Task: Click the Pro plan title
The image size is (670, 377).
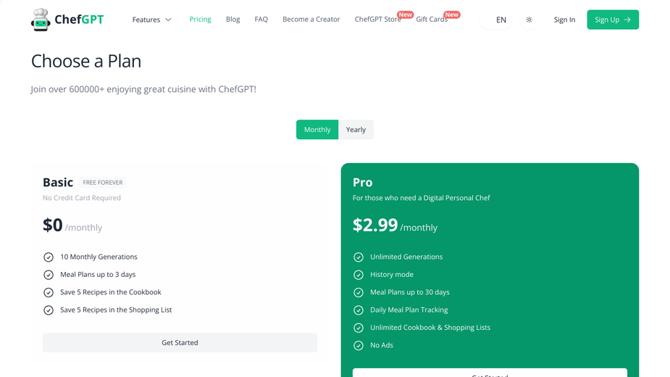Action: click(362, 183)
